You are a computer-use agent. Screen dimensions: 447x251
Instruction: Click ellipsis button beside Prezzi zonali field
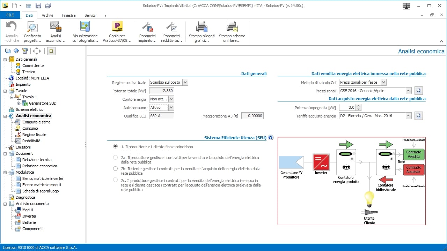click(409, 91)
